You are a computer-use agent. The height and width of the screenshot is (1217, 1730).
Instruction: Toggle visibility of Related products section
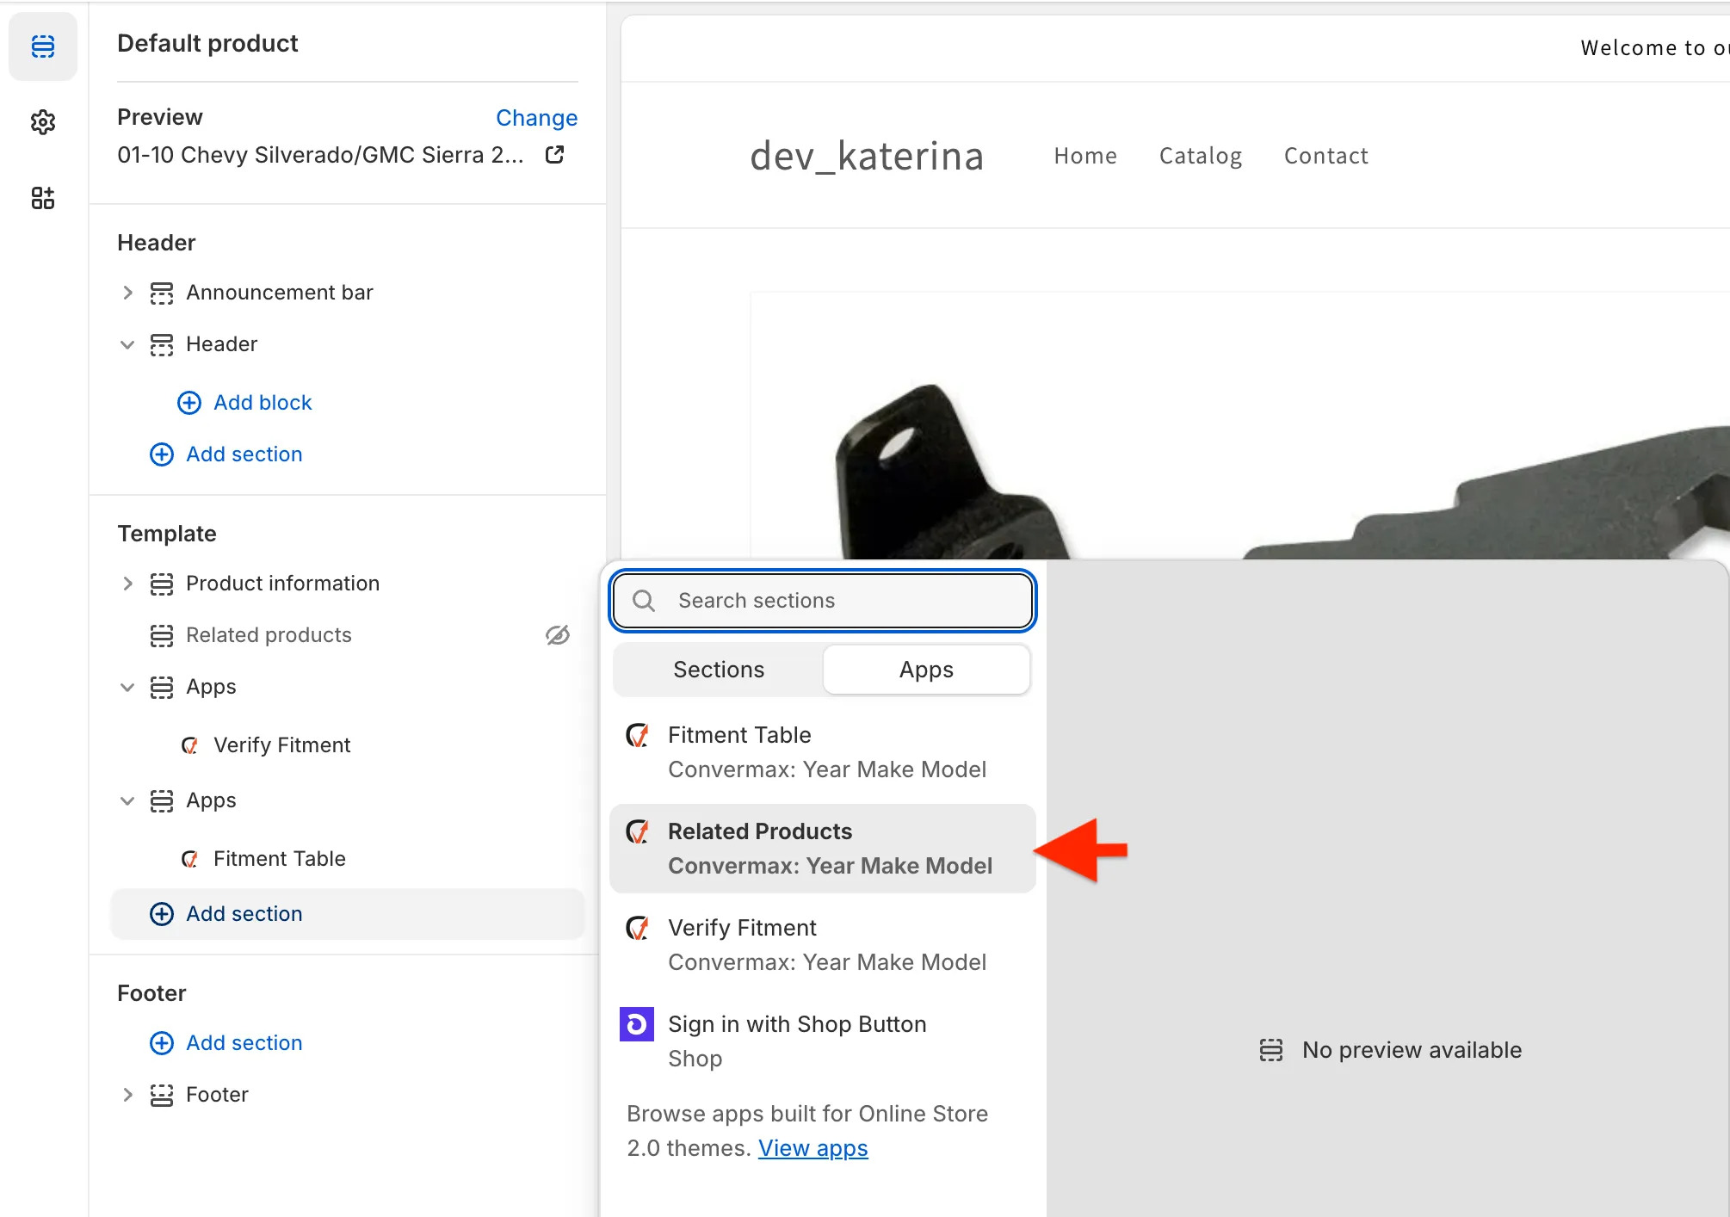pyautogui.click(x=558, y=635)
